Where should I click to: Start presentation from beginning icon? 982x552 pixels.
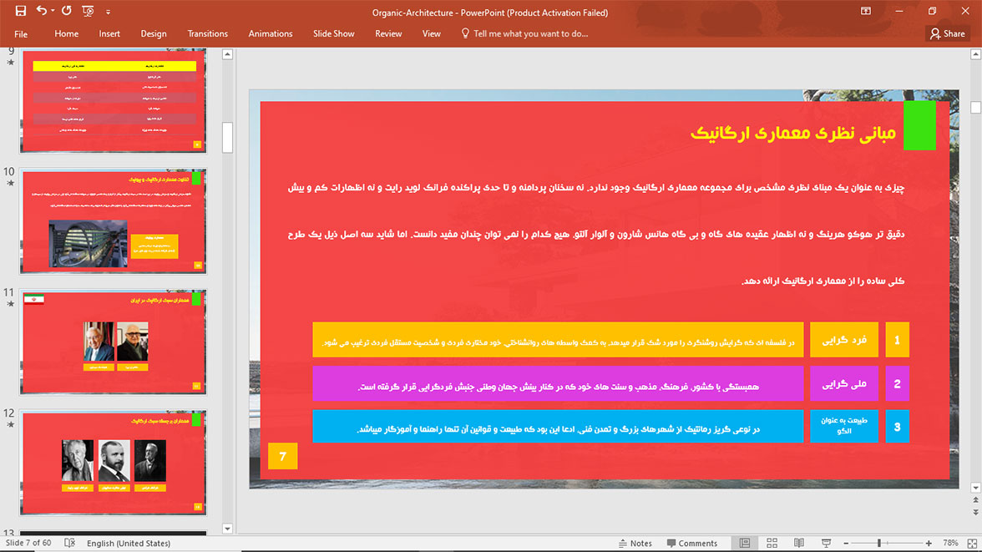point(88,11)
